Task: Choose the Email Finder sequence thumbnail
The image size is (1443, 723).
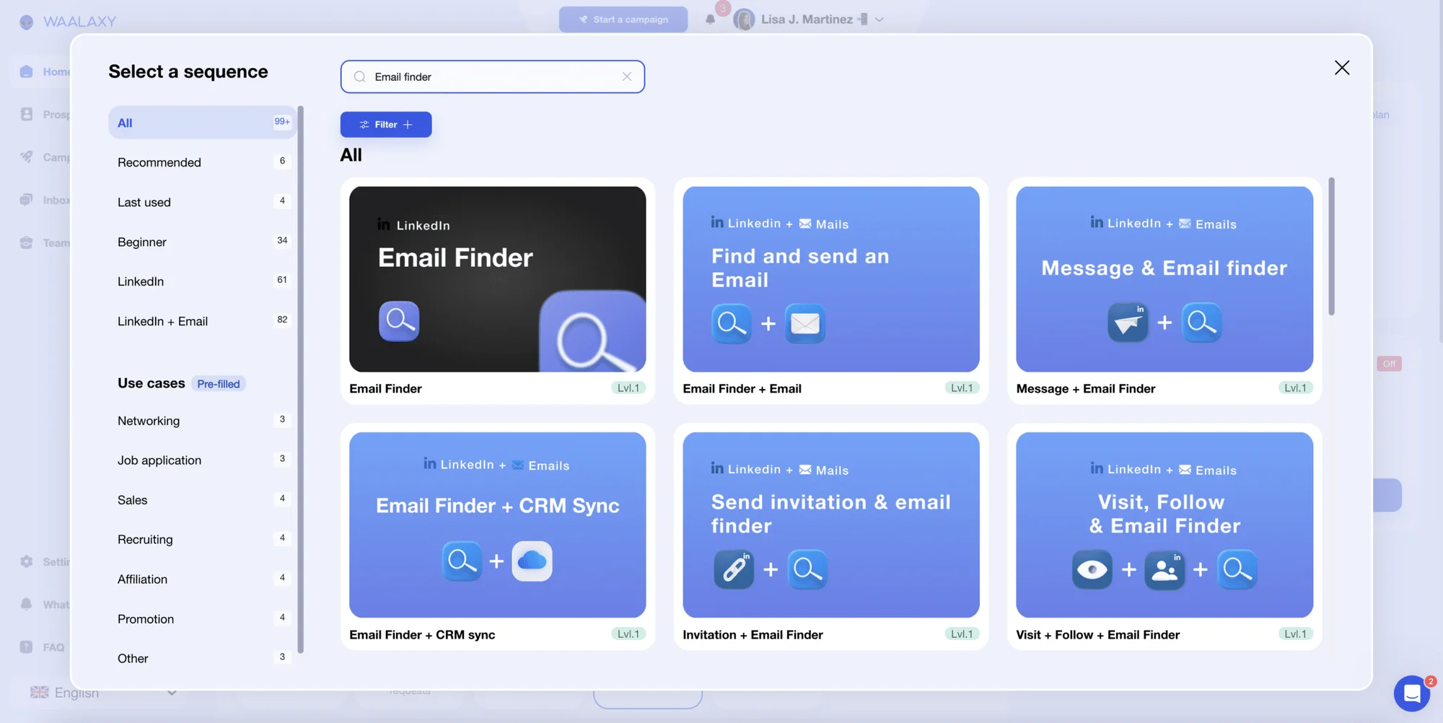Action: coord(497,279)
